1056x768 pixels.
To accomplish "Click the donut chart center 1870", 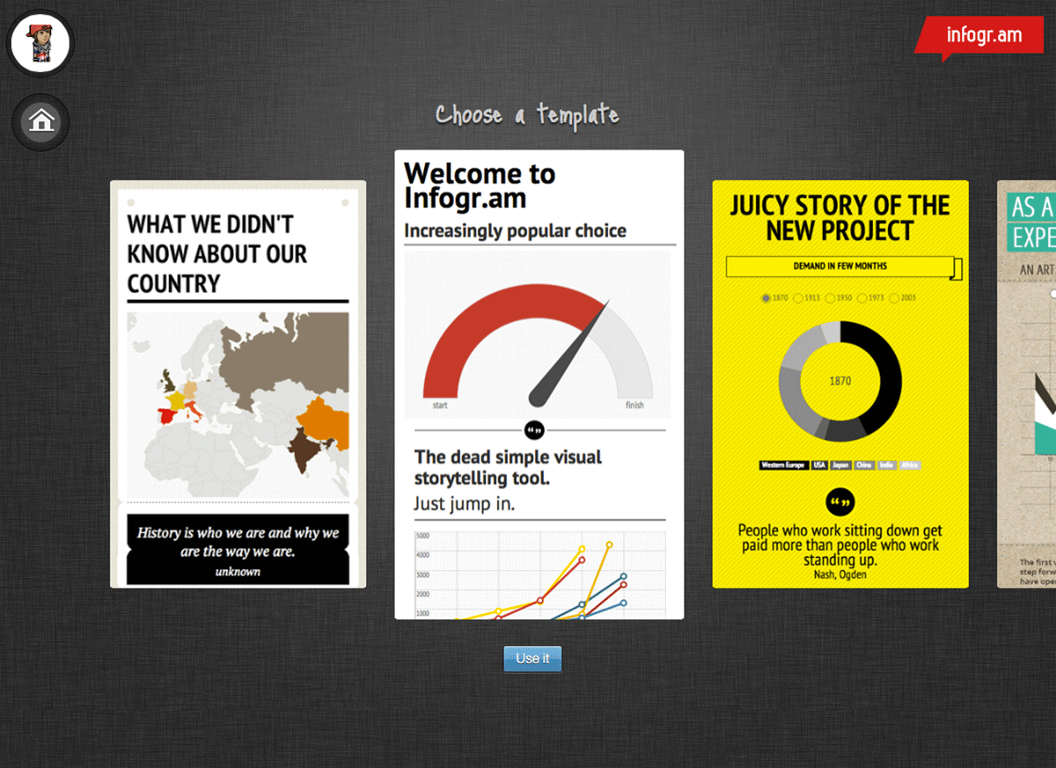I will point(840,381).
